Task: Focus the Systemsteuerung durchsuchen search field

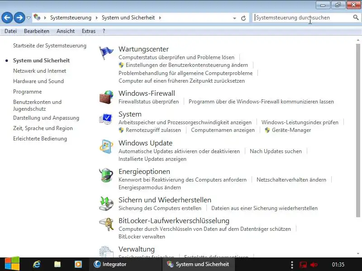Action: 302,18
